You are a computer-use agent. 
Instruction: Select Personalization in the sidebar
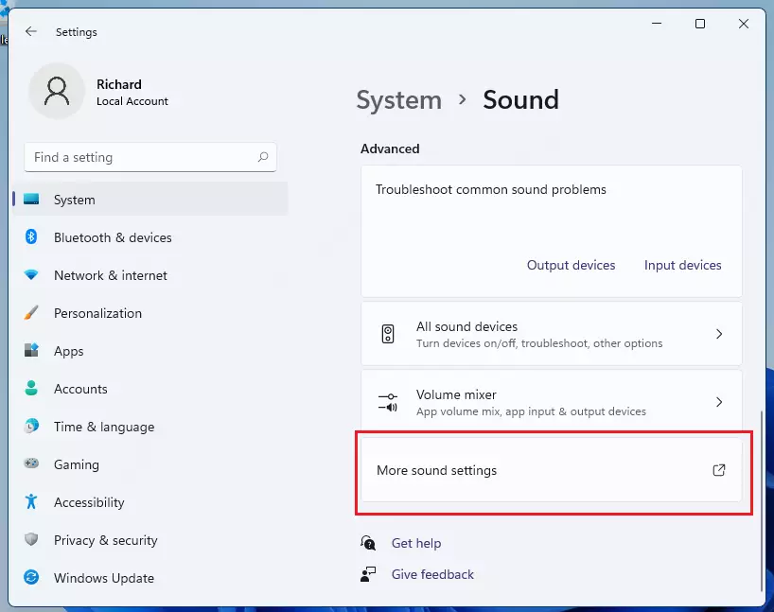[150, 313]
